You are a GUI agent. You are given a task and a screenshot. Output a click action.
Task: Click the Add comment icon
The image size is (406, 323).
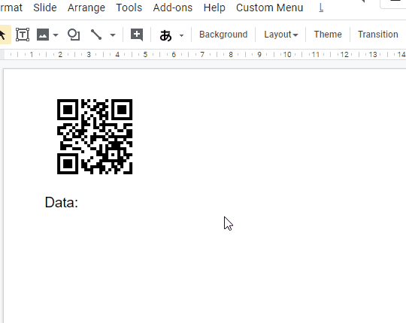tap(137, 35)
